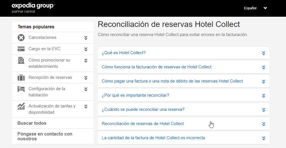Expand the Cargo en la EVC chevron
The width and height of the screenshot is (286, 148).
point(86,49)
